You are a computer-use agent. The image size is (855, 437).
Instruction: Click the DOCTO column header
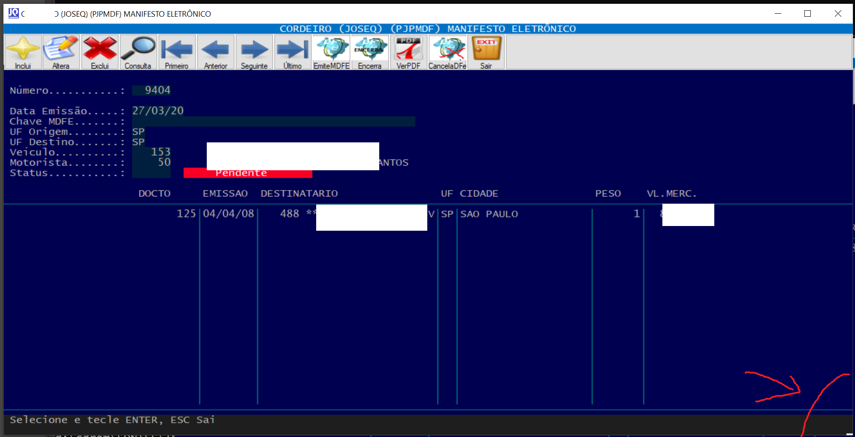coord(154,193)
